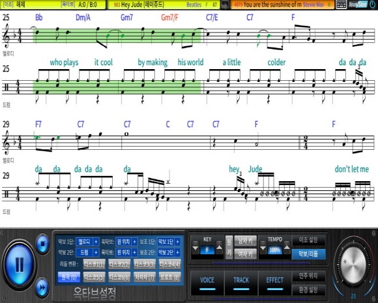Click the Dm/A chord symbol

point(83,18)
